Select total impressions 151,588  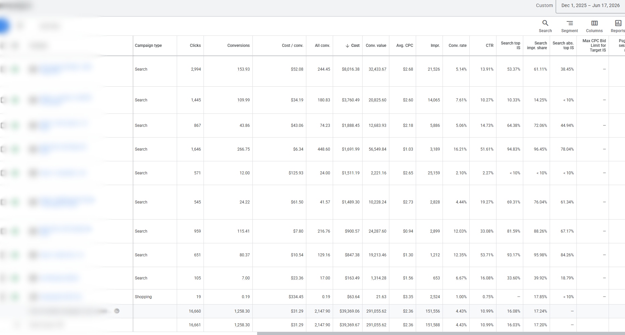[433, 325]
